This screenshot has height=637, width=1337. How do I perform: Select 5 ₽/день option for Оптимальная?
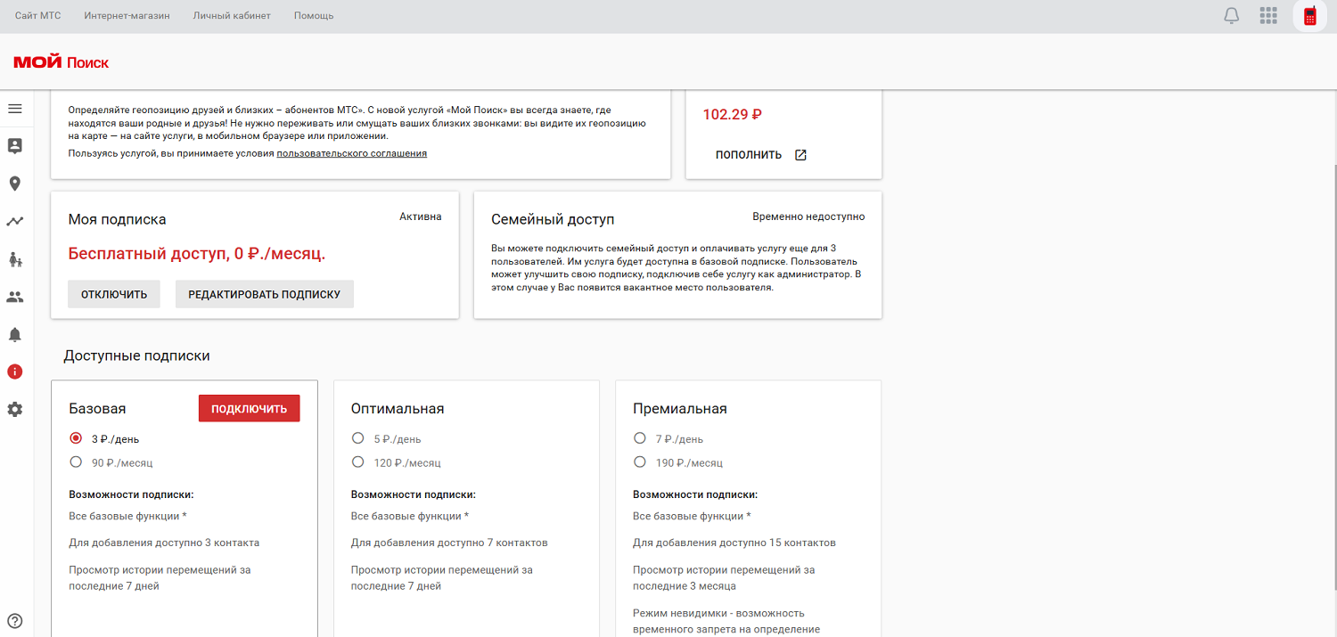tap(358, 438)
